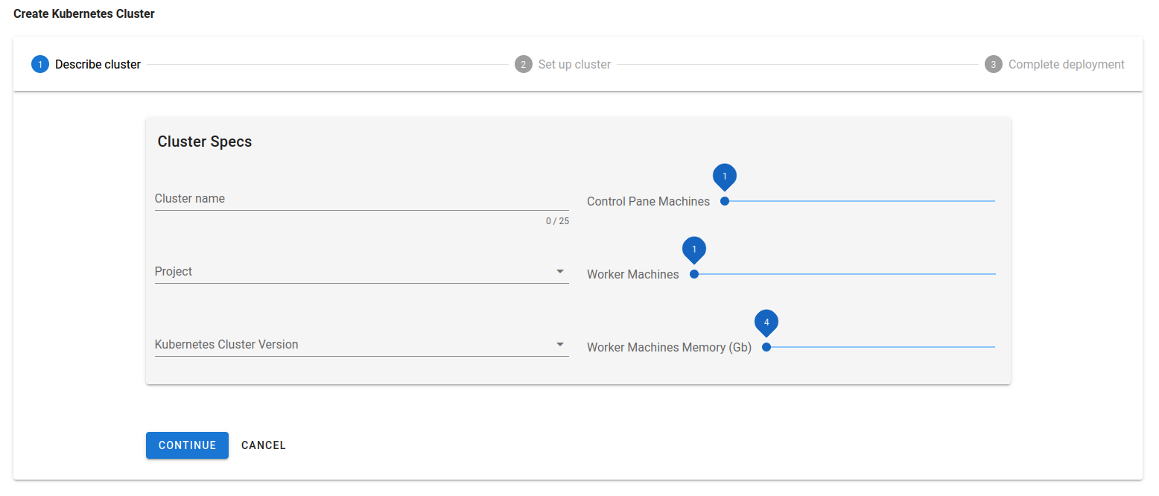Click the step 3 circle icon
The height and width of the screenshot is (496, 1159).
pos(993,64)
